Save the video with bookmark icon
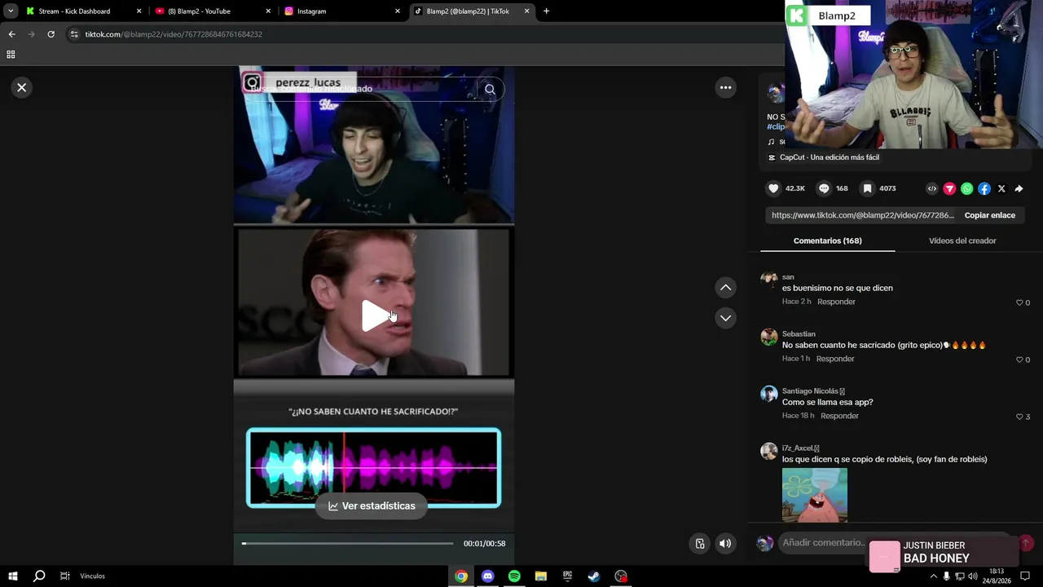The height and width of the screenshot is (587, 1043). (867, 188)
